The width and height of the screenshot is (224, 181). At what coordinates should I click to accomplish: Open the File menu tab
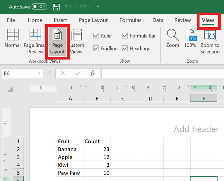tap(11, 20)
